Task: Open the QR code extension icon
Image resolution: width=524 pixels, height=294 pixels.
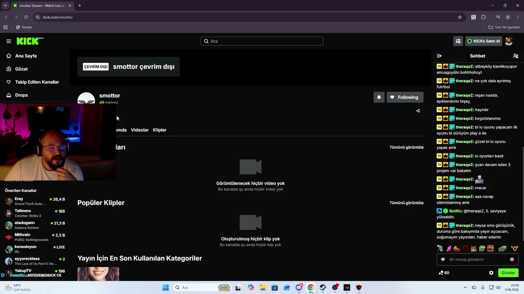Action: (x=474, y=17)
